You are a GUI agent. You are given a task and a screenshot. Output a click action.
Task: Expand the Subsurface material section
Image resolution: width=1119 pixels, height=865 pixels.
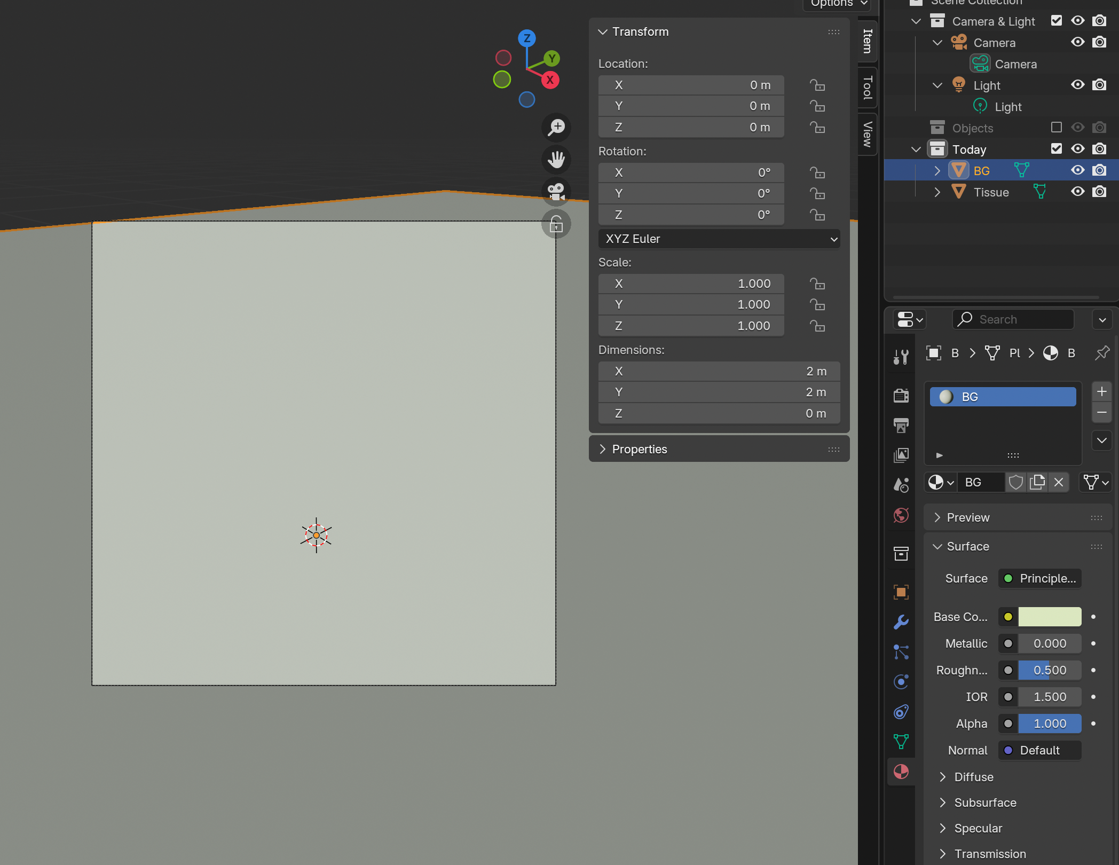(985, 803)
